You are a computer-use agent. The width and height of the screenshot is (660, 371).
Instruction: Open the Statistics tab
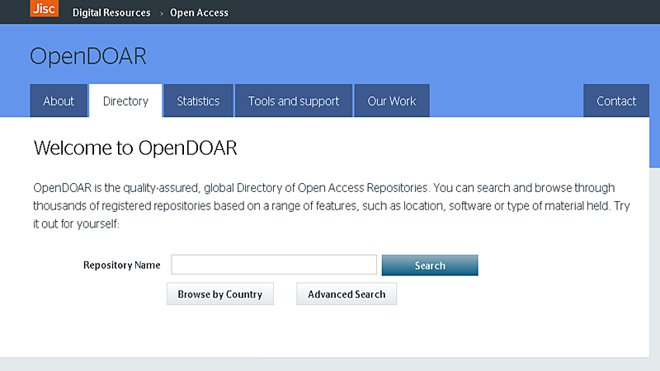coord(198,101)
